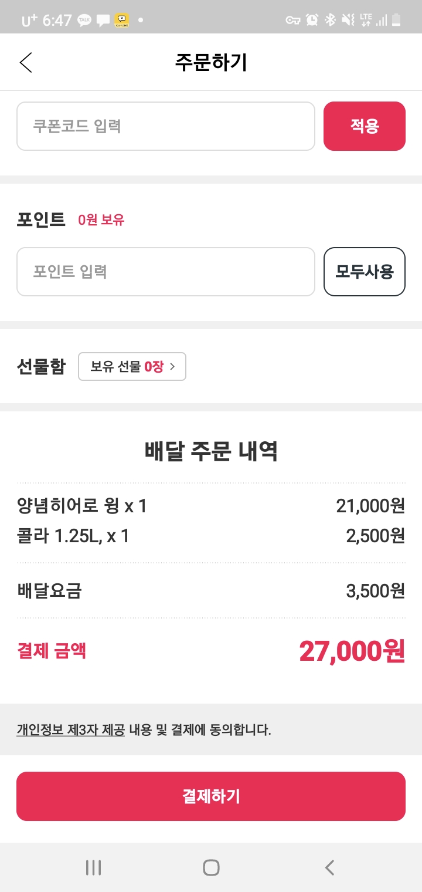Tap the muted sound status icon

click(348, 21)
